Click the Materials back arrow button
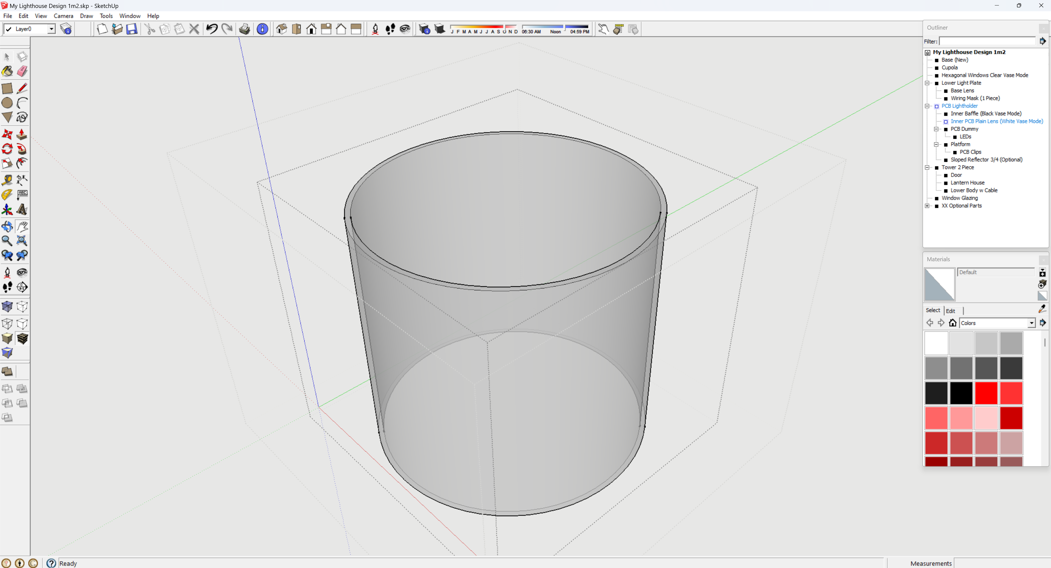The image size is (1051, 568). 929,323
